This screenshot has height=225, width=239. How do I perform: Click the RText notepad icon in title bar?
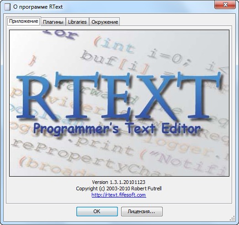point(7,7)
